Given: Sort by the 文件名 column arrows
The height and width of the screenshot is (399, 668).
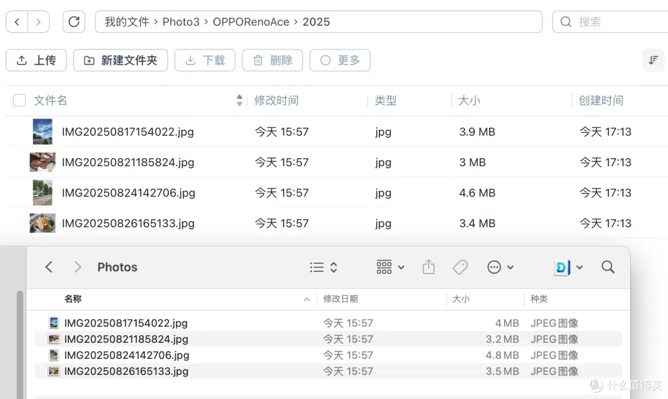Looking at the screenshot, I should (x=239, y=101).
